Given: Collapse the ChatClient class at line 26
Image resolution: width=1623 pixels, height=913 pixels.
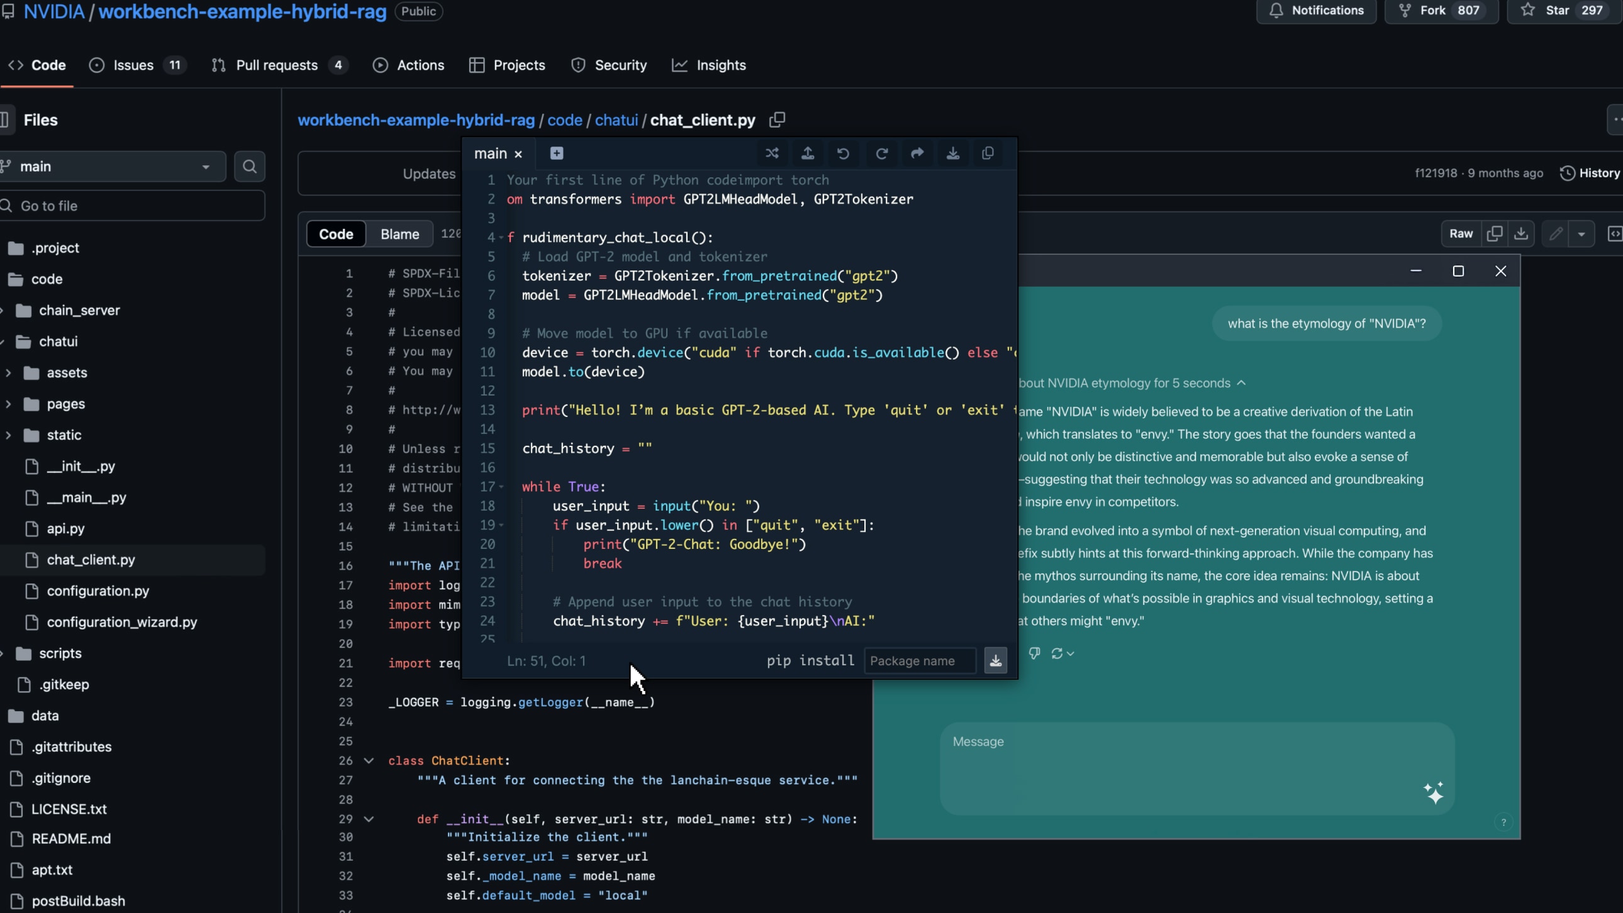Looking at the screenshot, I should 369,761.
